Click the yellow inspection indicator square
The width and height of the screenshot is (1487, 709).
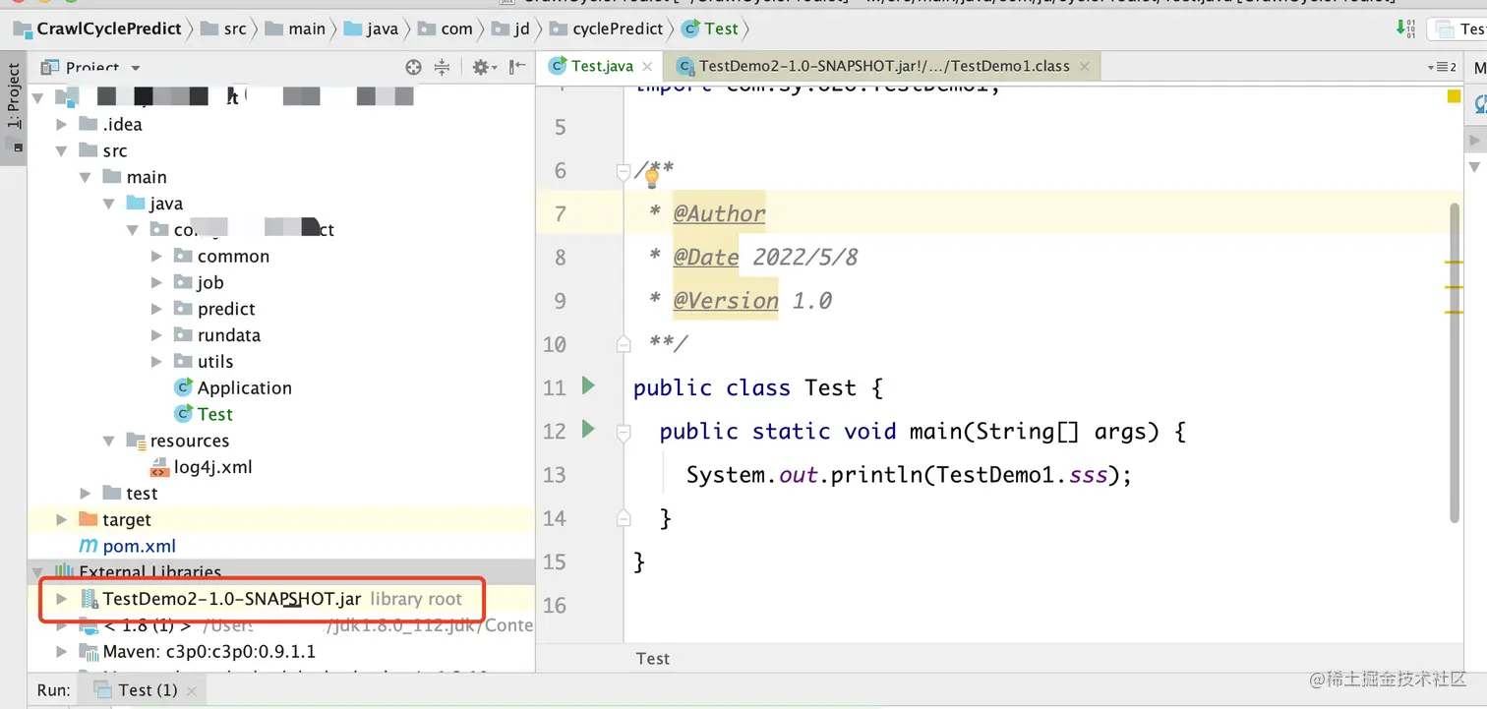tap(1454, 96)
